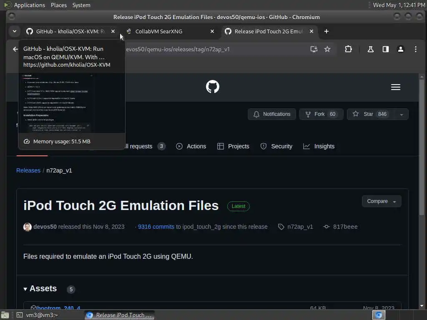
Task: Open the Applications menu in the top panel
Action: click(x=30, y=5)
